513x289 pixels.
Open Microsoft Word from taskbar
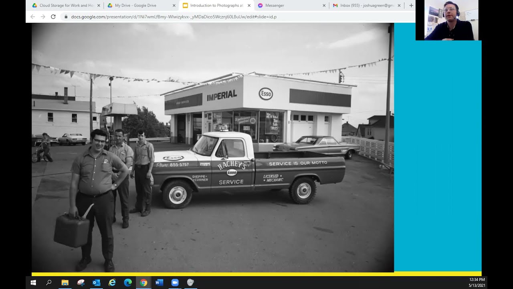click(x=159, y=283)
